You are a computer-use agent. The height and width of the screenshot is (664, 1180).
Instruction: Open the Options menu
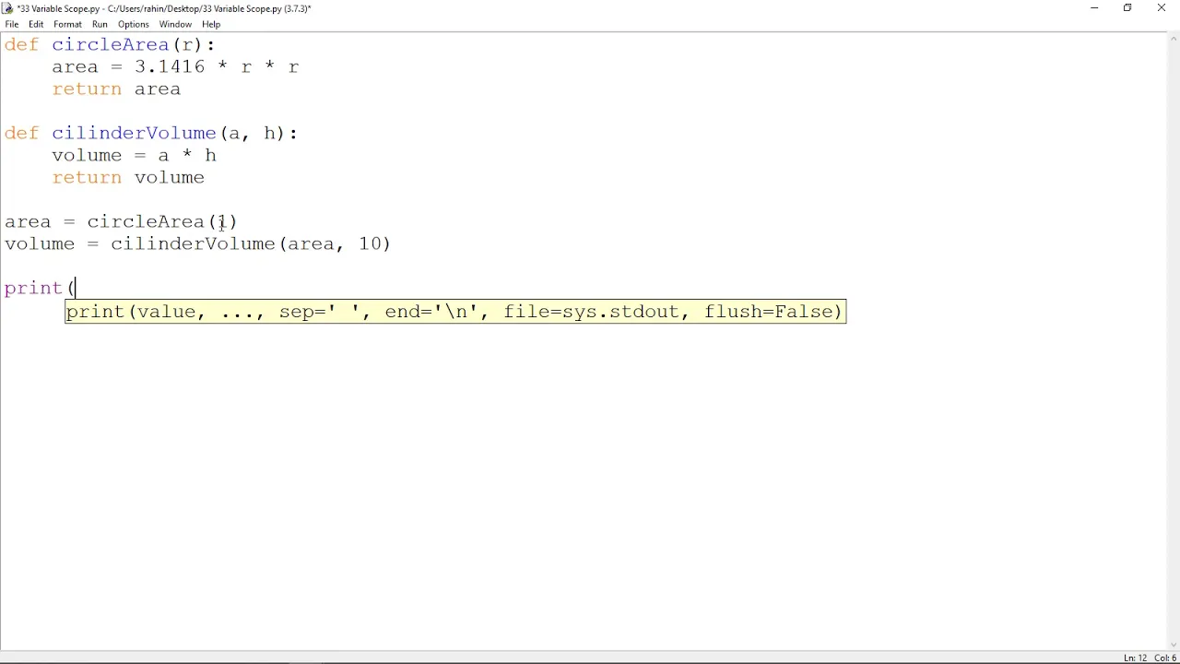click(133, 24)
